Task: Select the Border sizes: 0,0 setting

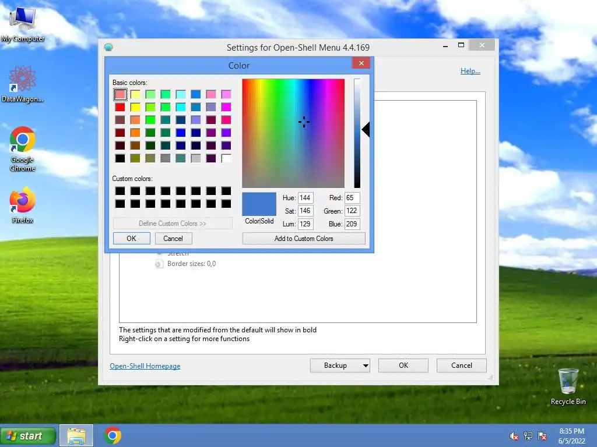Action: click(191, 264)
